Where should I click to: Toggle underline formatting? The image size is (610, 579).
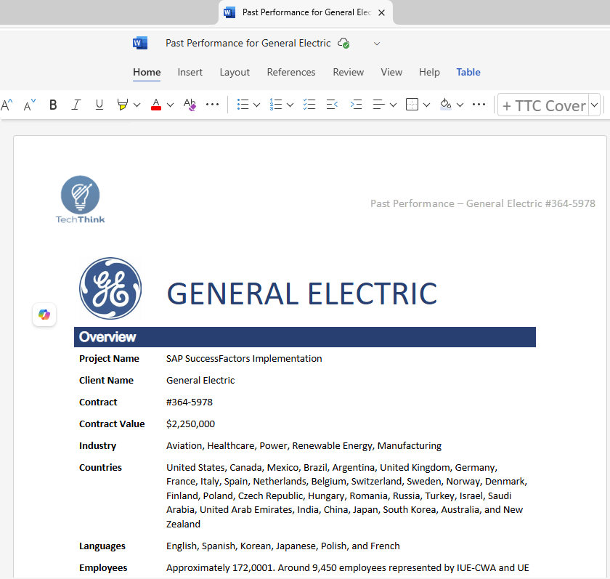click(99, 105)
